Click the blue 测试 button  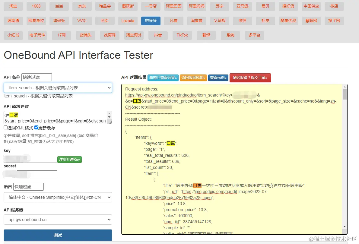[x=58, y=235]
